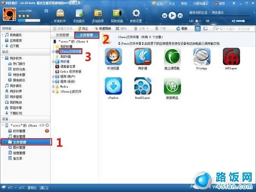
Task: Open 限免降价 price drops page
Action: [19, 80]
